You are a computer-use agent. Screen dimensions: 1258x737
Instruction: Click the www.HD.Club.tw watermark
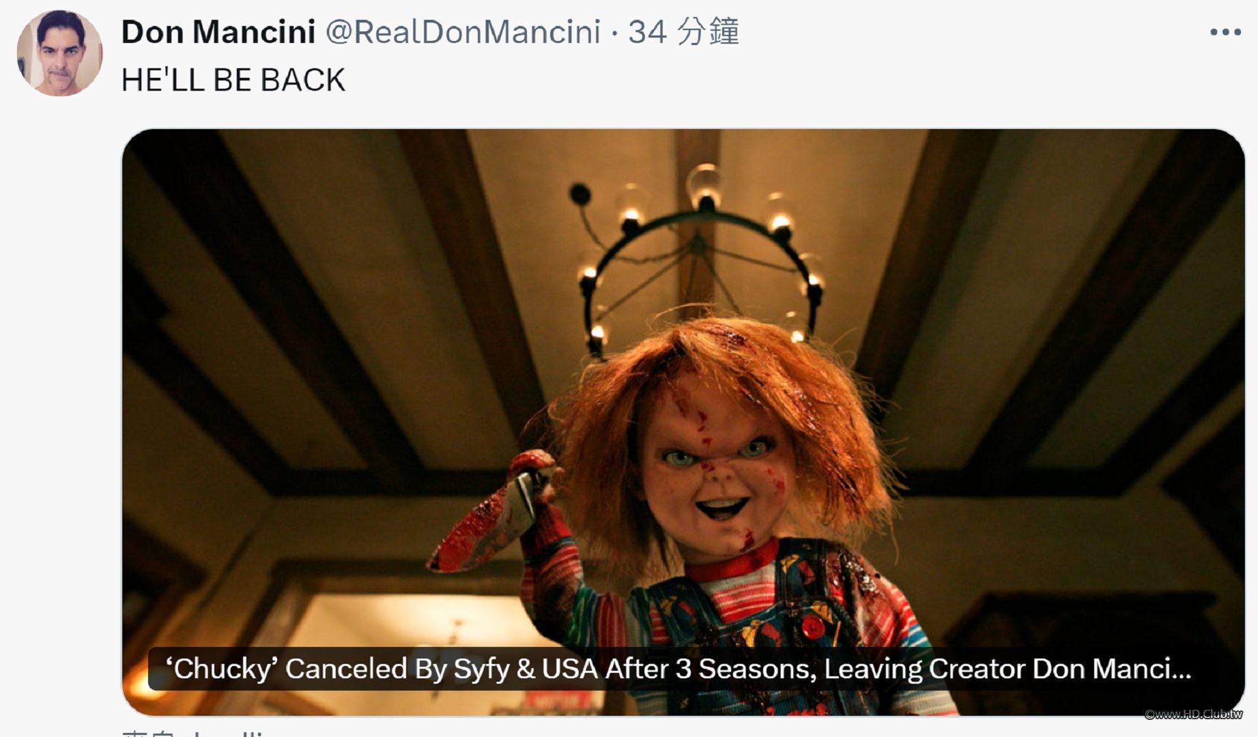[x=1194, y=714]
